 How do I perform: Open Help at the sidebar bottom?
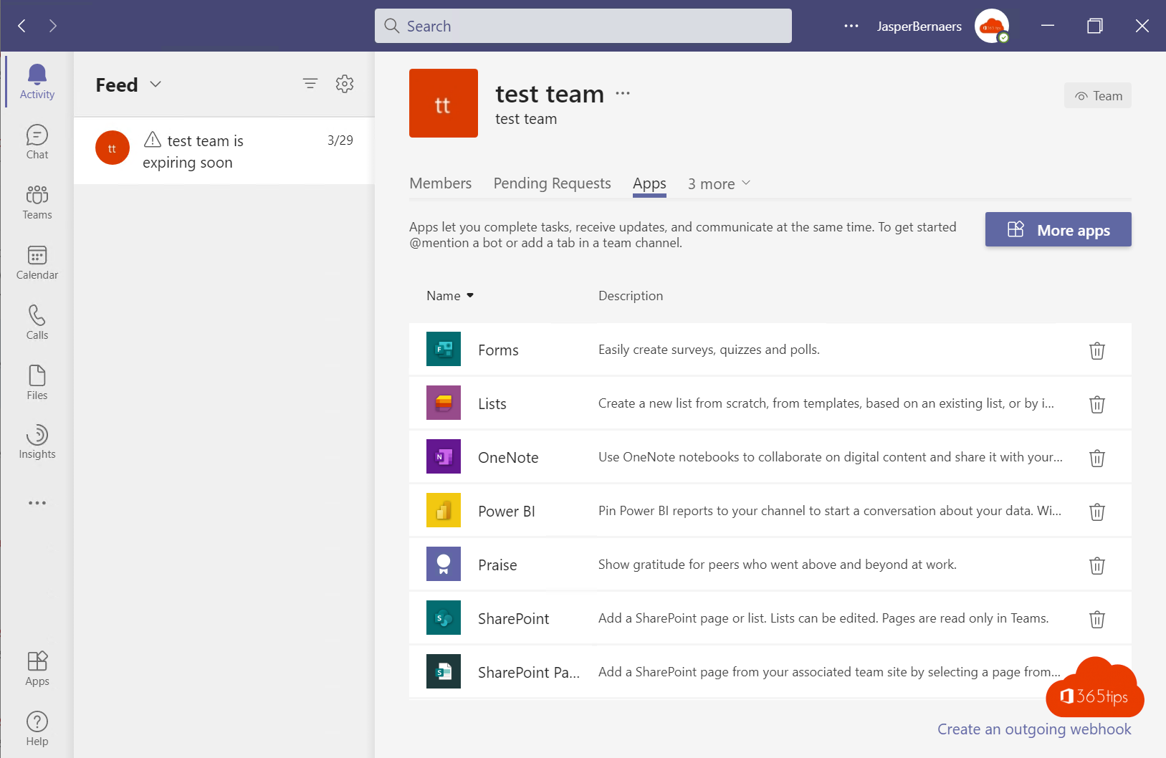pos(37,729)
